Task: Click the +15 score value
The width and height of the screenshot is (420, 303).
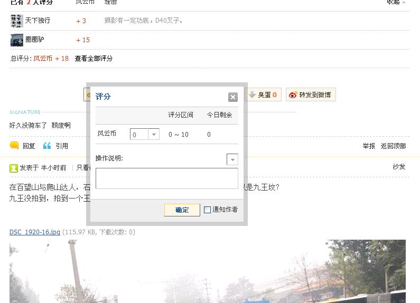Action: tap(83, 40)
